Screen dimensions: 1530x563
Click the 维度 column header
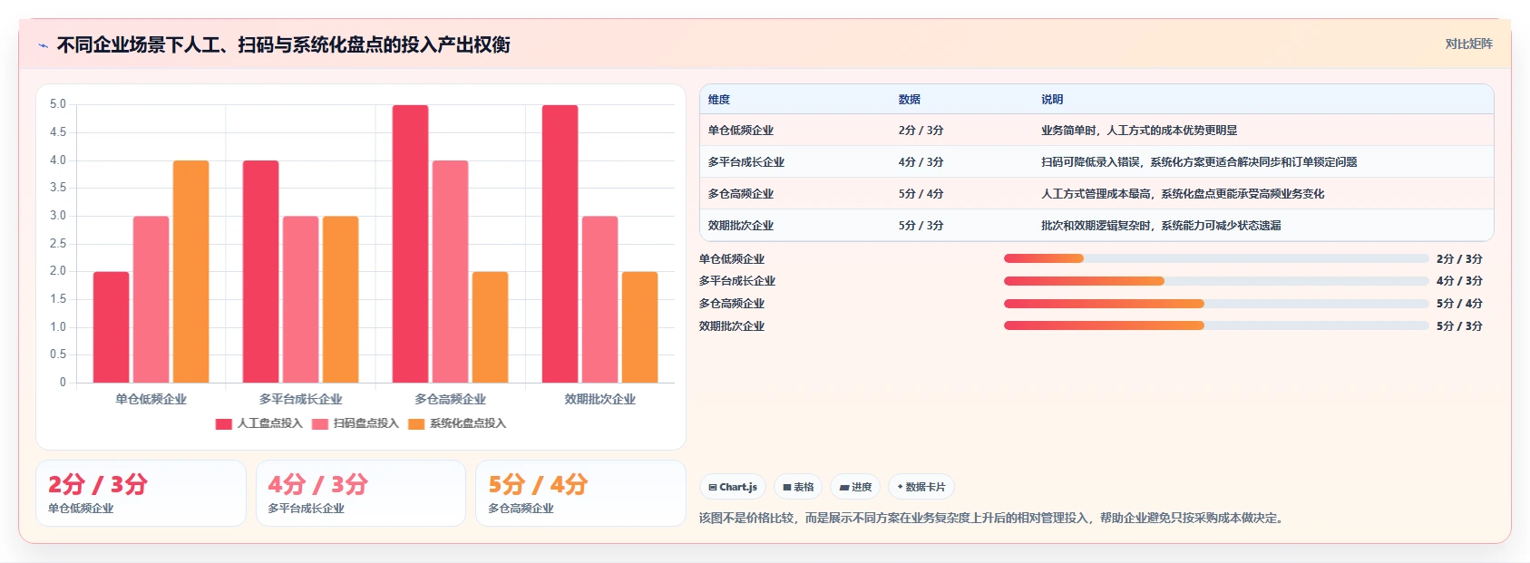click(719, 100)
